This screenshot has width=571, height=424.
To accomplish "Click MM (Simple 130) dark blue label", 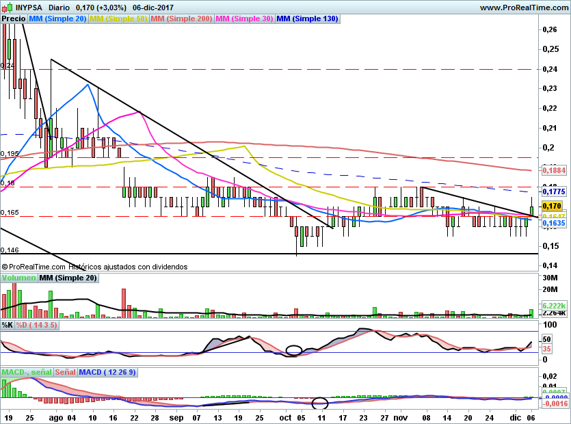I will pos(307,18).
